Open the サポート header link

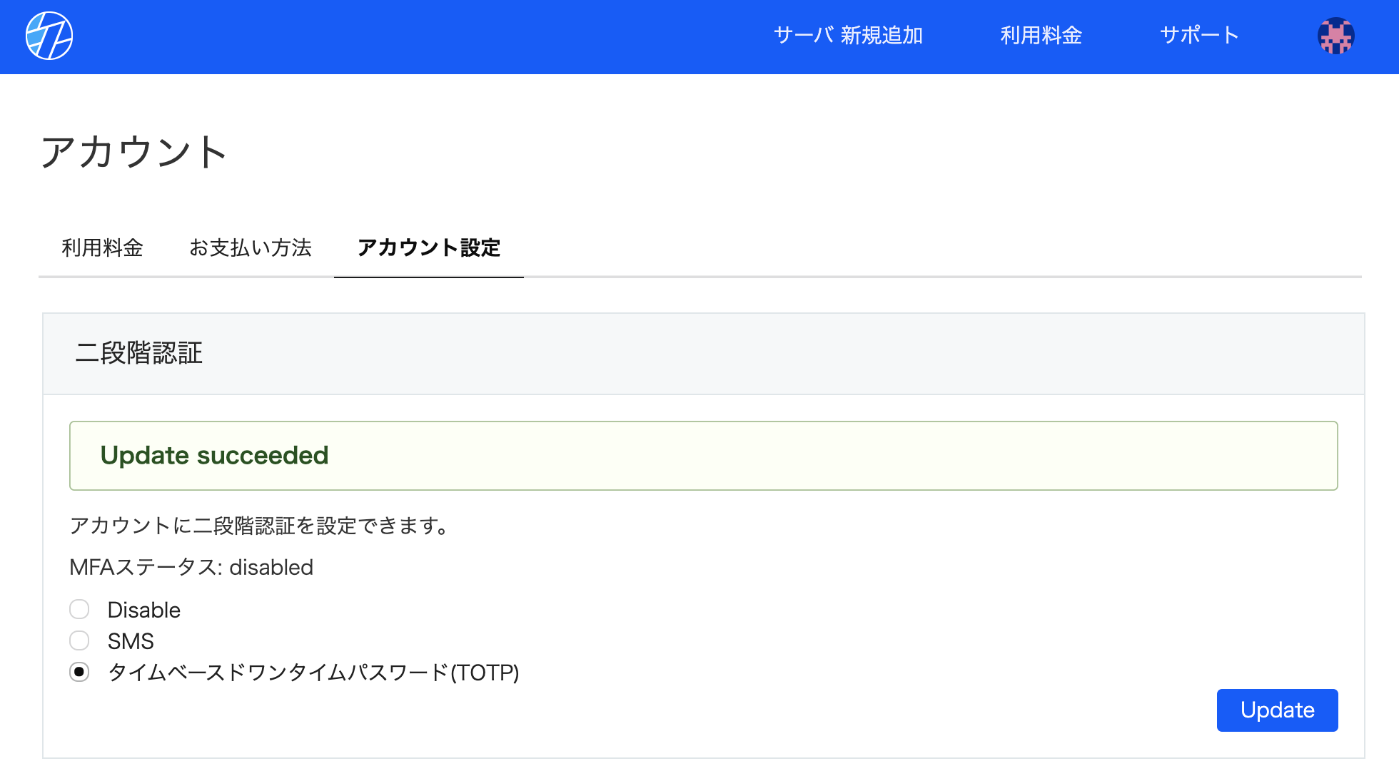click(1199, 35)
